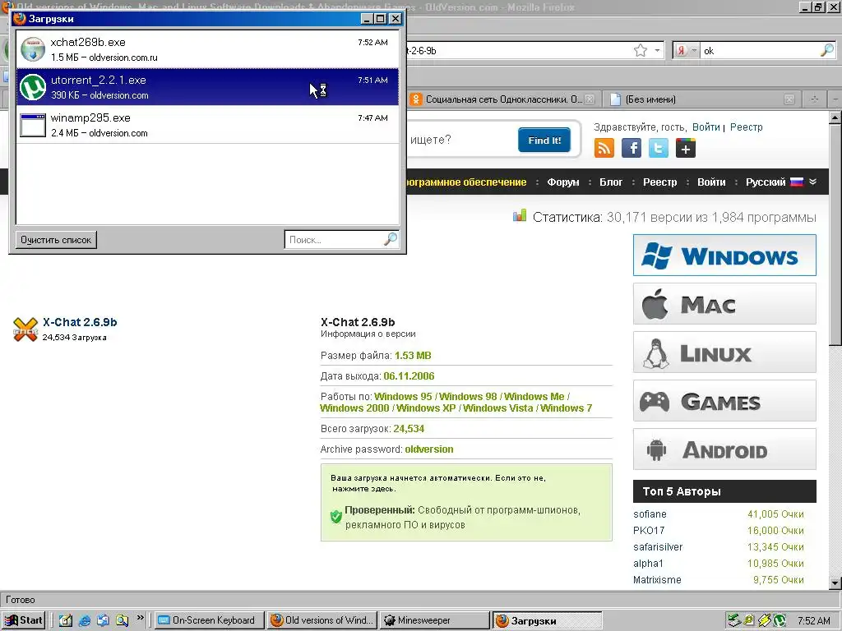Click the xchat269b.exe file icon
The image size is (842, 631).
pos(33,49)
